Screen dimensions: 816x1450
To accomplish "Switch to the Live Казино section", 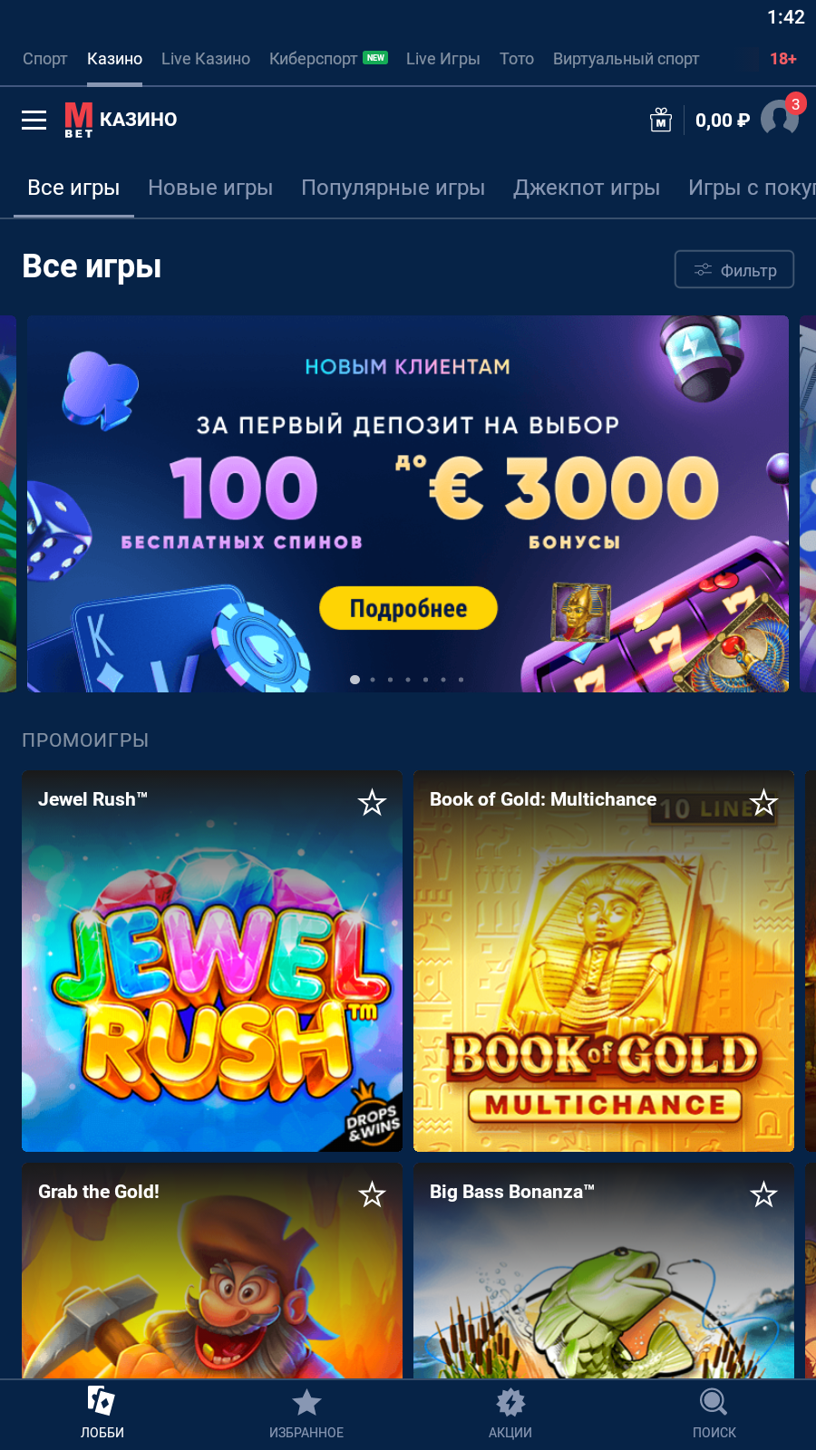I will [206, 59].
